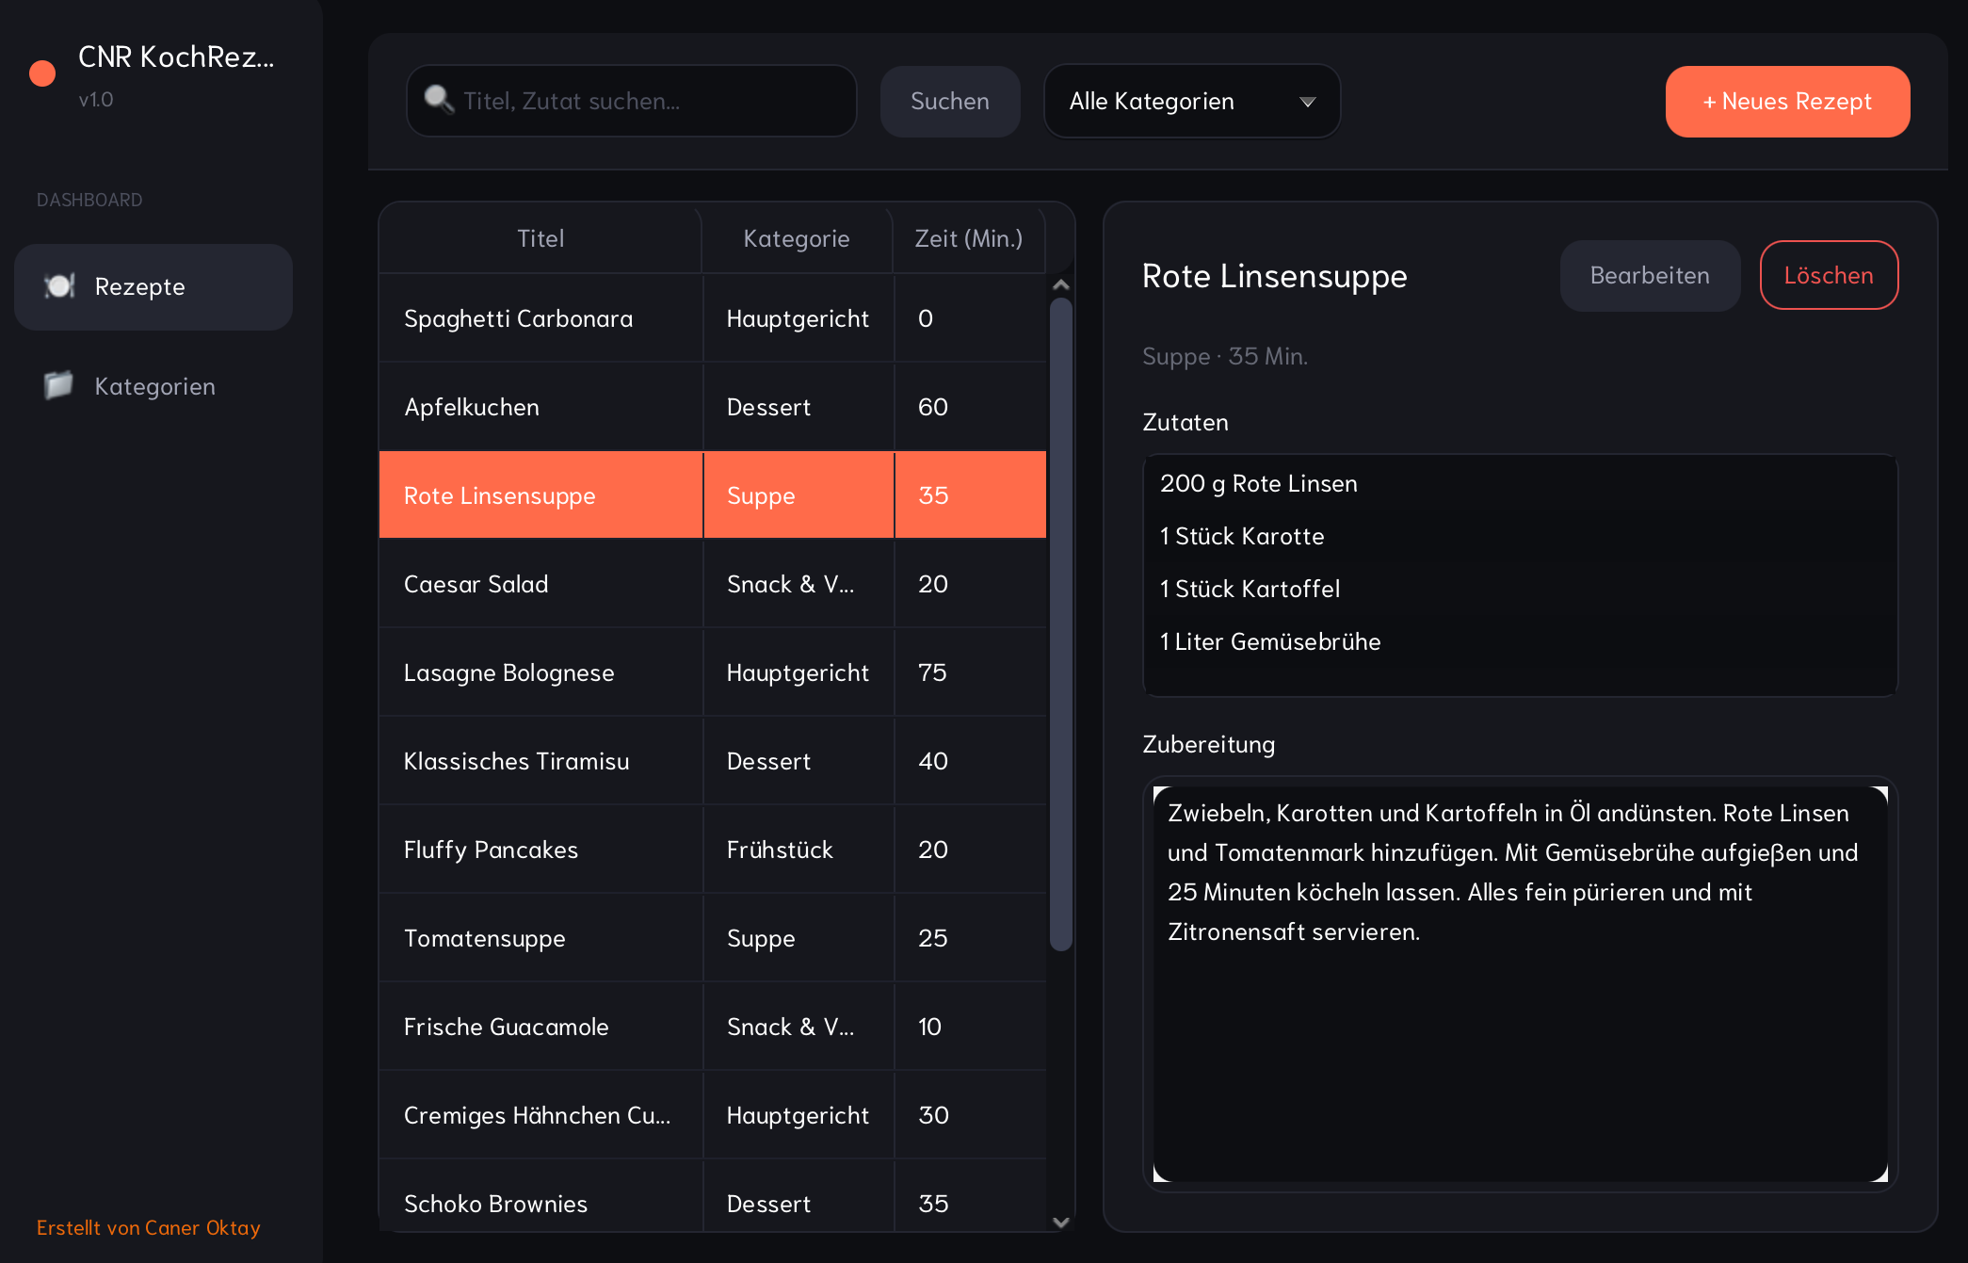This screenshot has width=1968, height=1263.
Task: Click the recipe list scrollbar thumb
Action: point(1061,624)
